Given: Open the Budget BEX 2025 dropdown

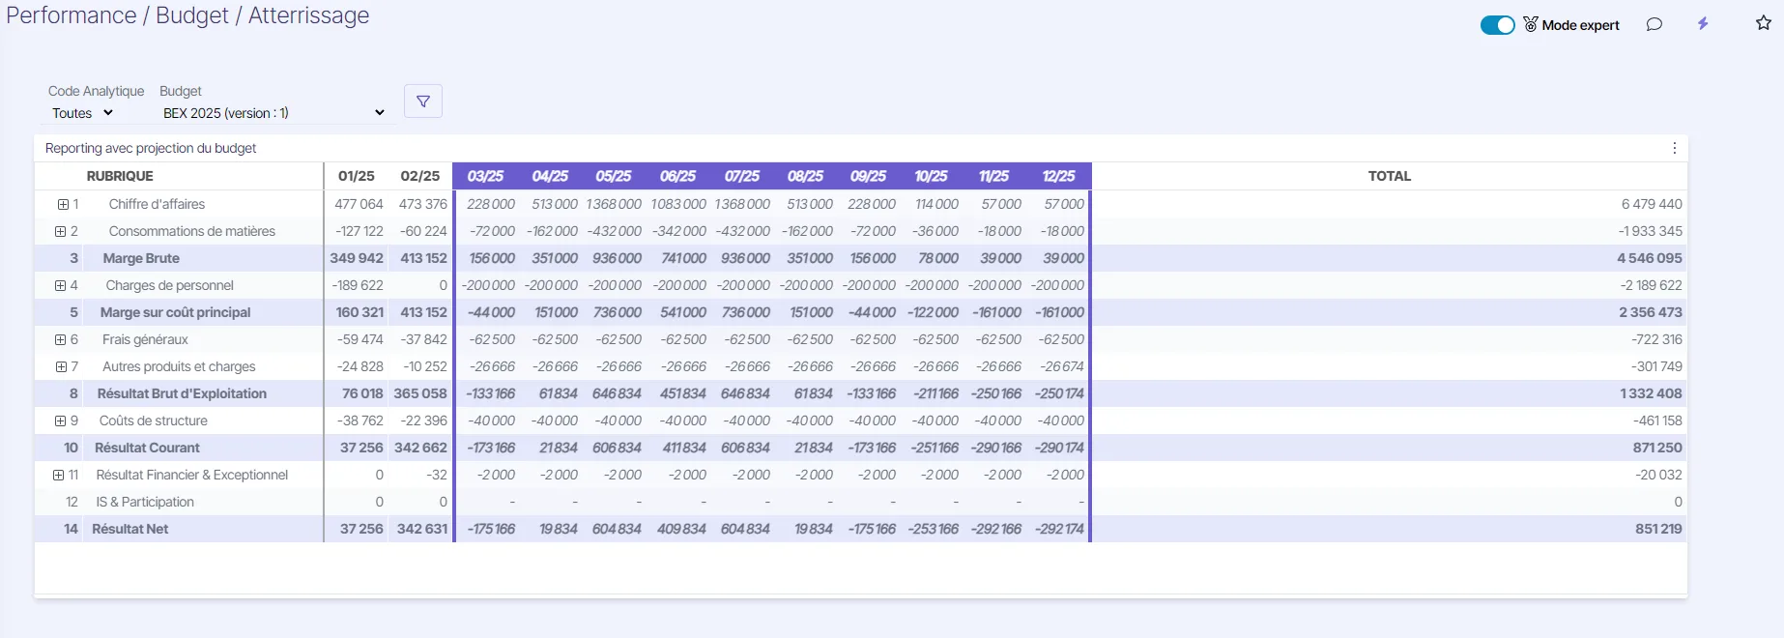Looking at the screenshot, I should (x=273, y=113).
